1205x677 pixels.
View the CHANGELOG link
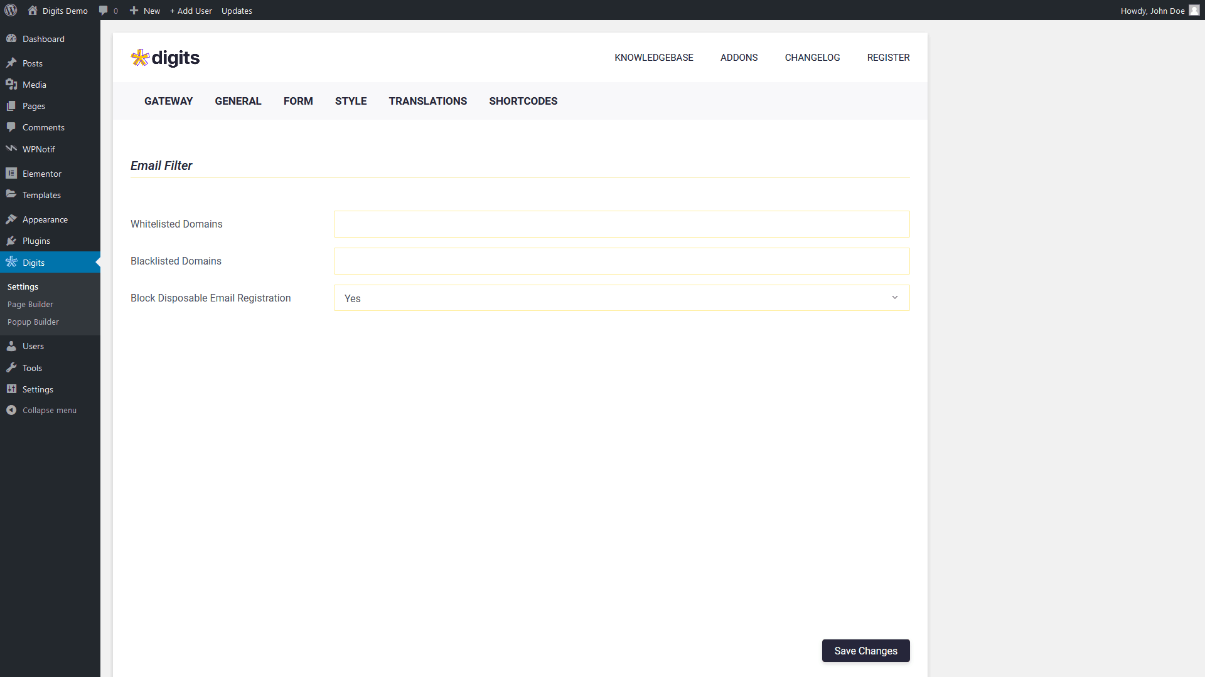tap(812, 57)
